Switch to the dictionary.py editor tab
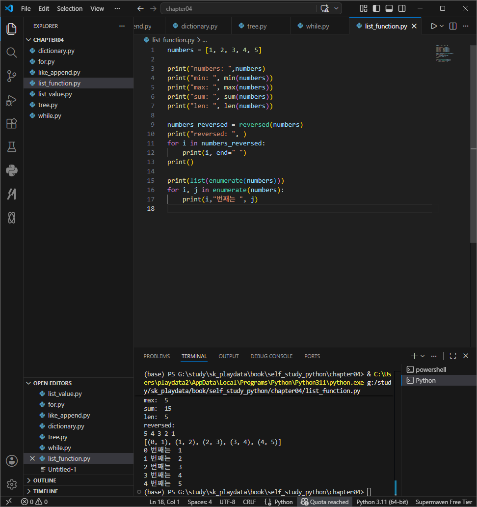 198,26
